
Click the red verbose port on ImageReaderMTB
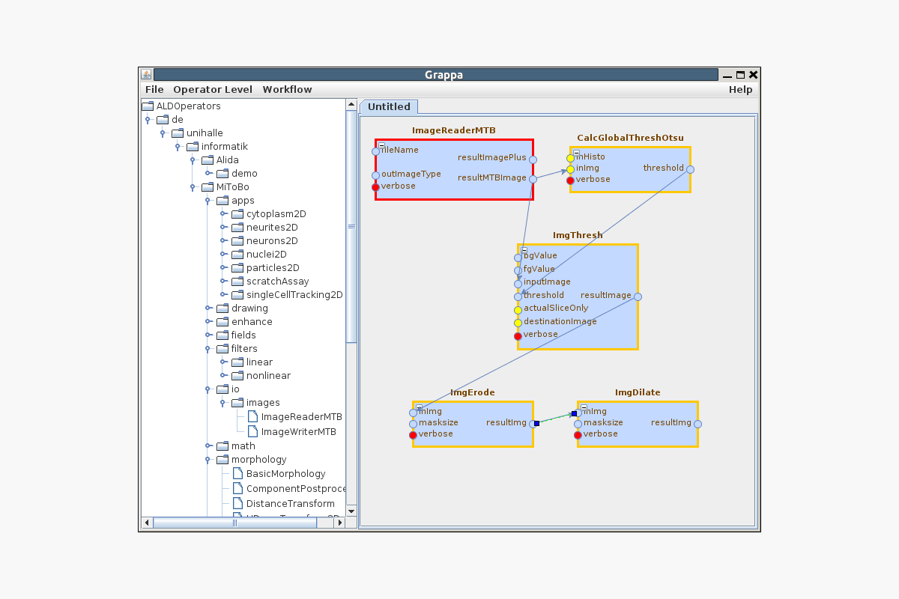pos(375,186)
